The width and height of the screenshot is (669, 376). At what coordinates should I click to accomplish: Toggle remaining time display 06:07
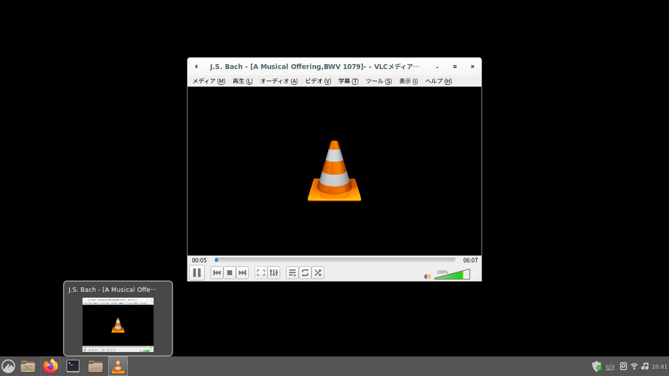[470, 260]
